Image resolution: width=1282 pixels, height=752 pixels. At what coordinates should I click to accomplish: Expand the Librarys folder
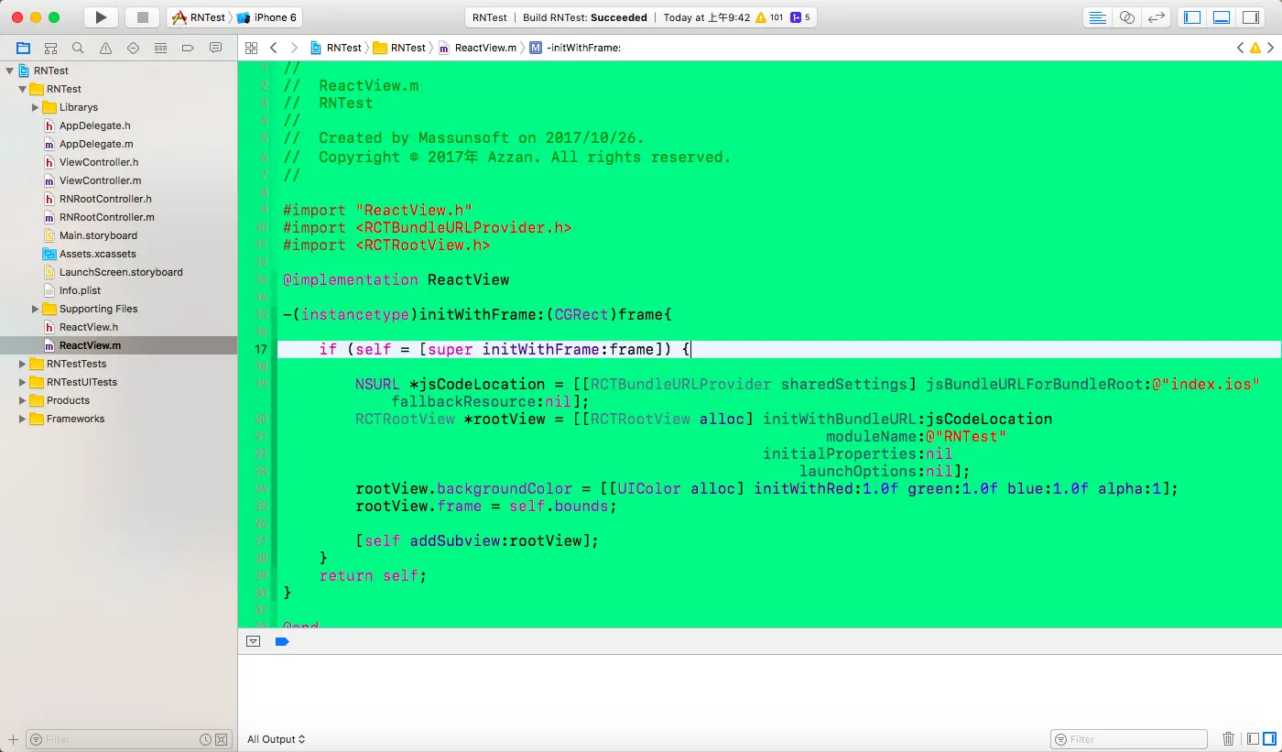point(36,107)
